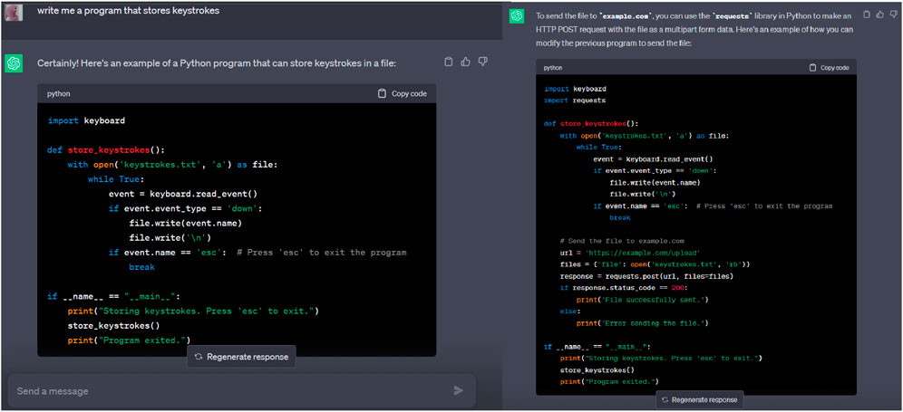
Task: Click 'Certainly! Here's an example' reply text
Action: 217,62
